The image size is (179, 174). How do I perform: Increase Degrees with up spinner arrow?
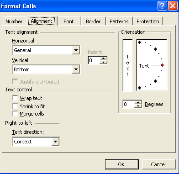point(138,102)
